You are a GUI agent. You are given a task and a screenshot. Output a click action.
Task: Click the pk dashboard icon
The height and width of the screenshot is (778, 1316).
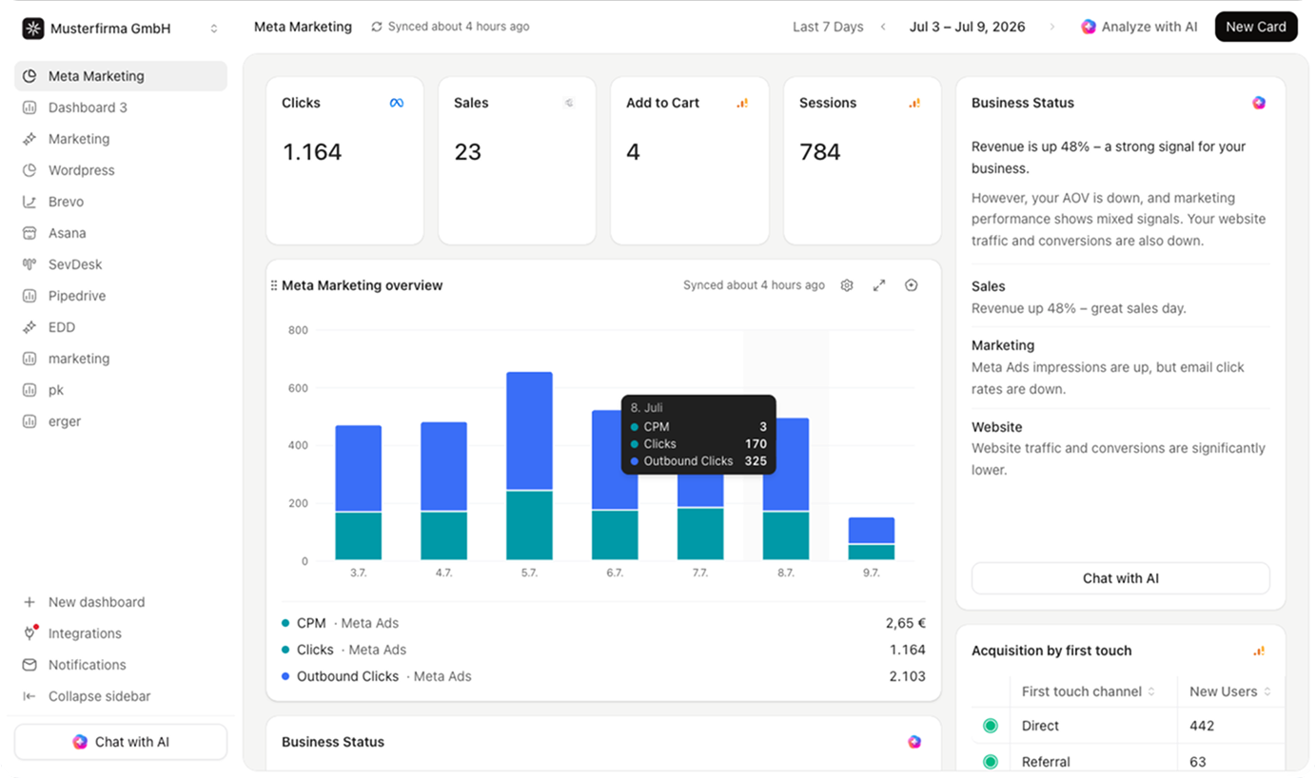[x=29, y=390]
